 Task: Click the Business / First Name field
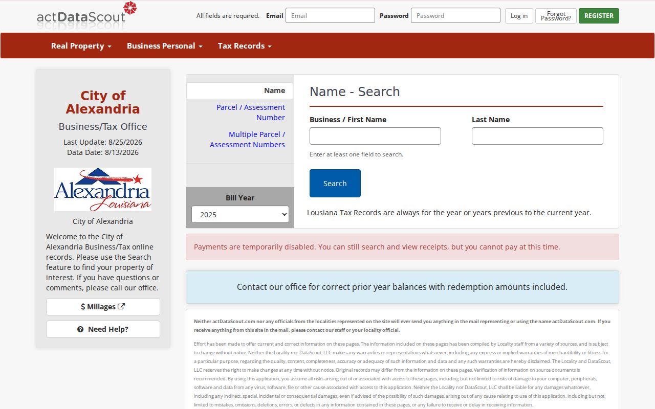(375, 136)
